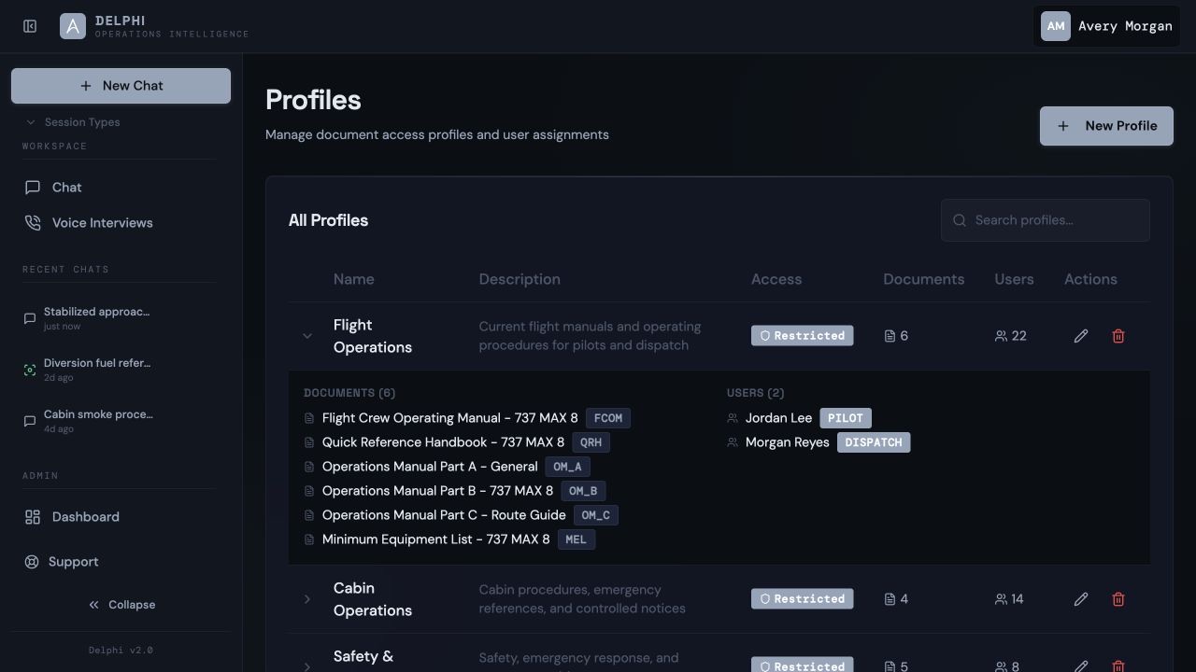Click the voice icon beside Diversion fuel
The height and width of the screenshot is (672, 1196).
click(x=30, y=371)
